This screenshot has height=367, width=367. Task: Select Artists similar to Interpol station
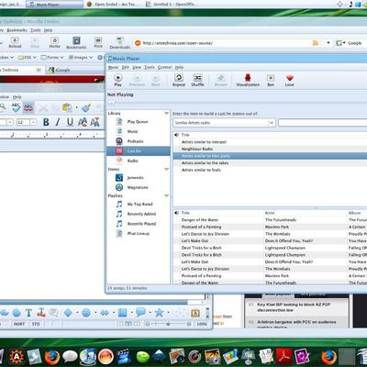270,142
